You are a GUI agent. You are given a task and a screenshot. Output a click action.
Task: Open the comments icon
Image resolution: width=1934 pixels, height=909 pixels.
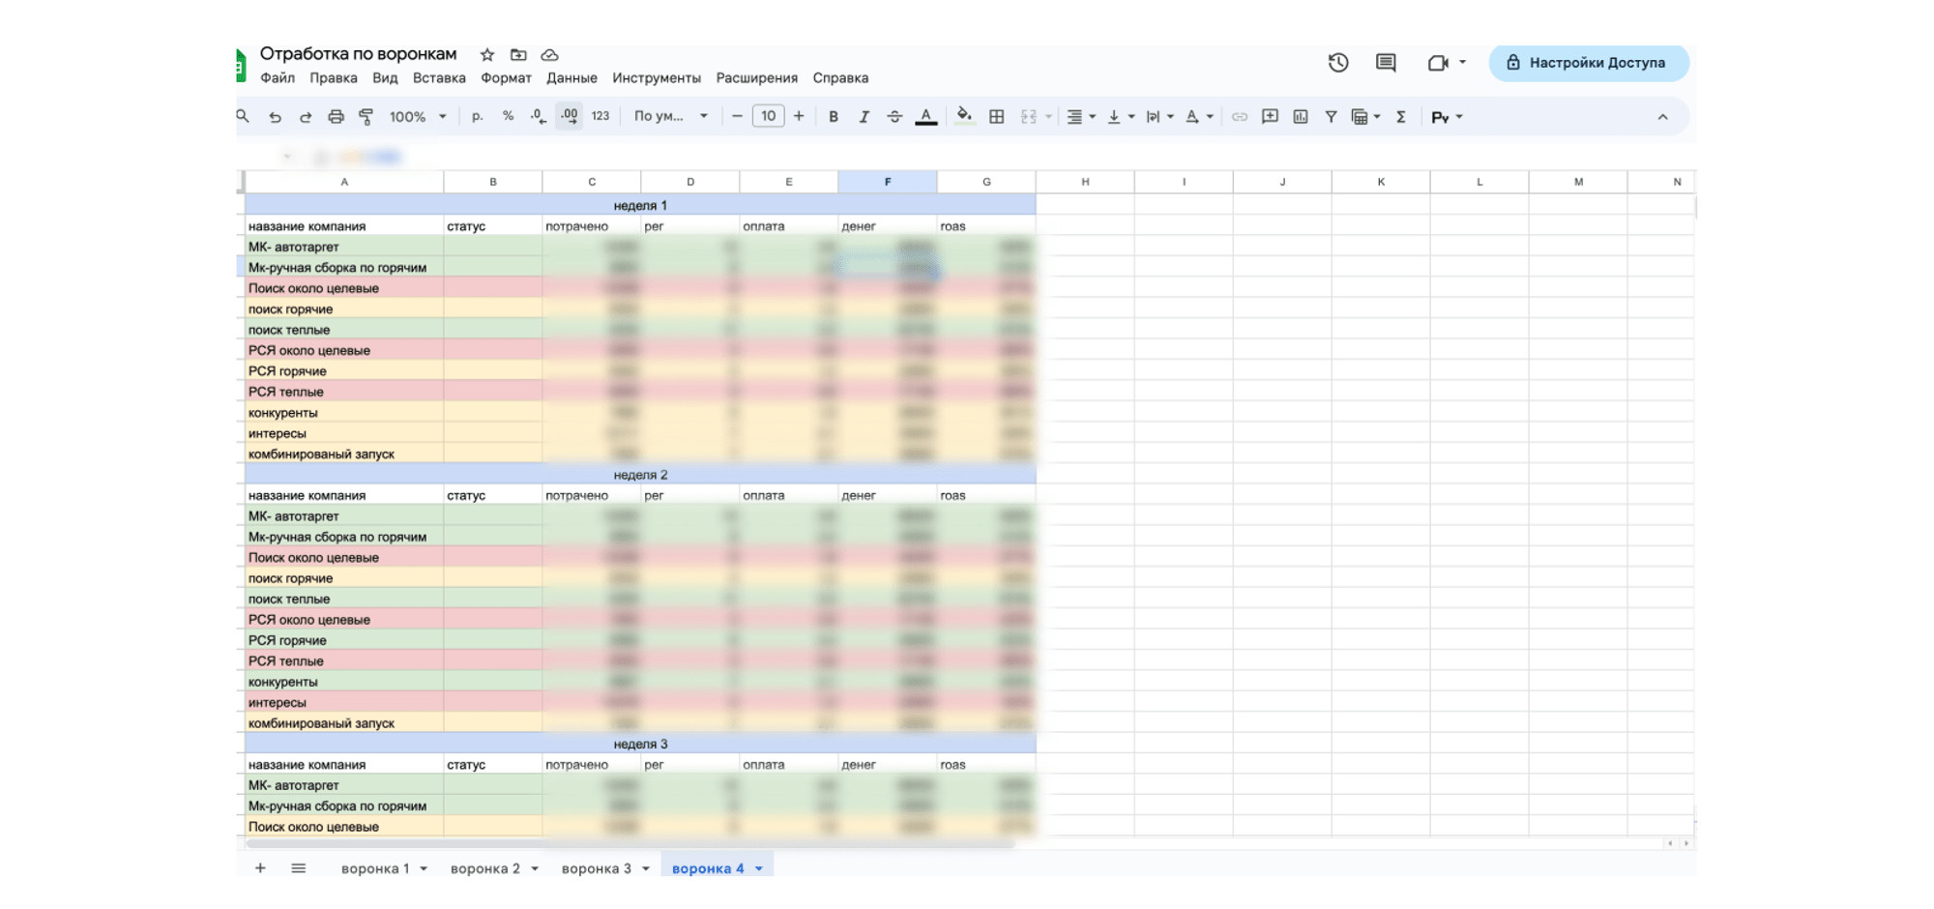pyautogui.click(x=1386, y=63)
